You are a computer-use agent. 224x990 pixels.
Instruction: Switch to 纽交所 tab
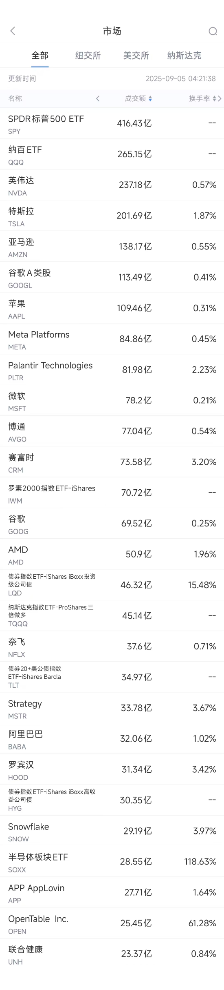(88, 56)
